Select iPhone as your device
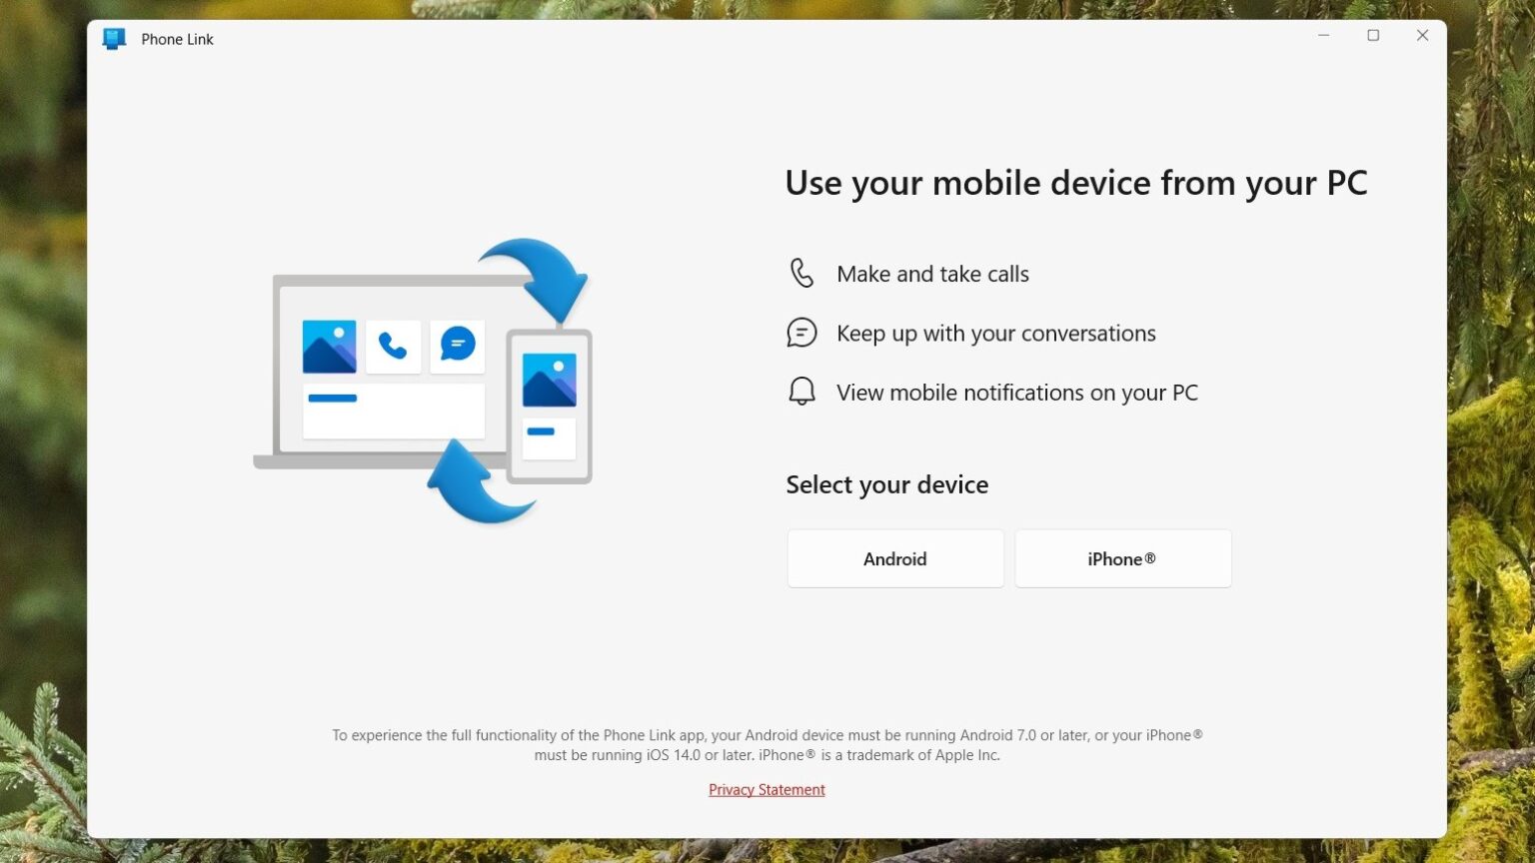The width and height of the screenshot is (1535, 863). 1122,558
